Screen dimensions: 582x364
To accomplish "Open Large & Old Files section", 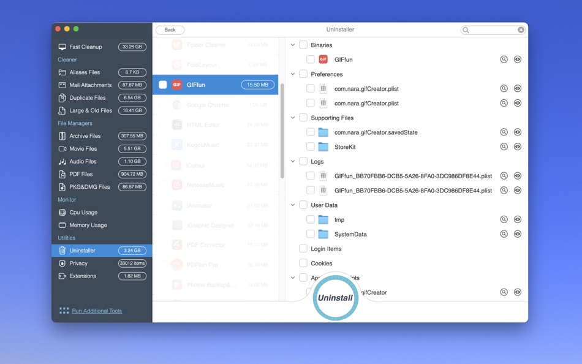I will point(102,111).
